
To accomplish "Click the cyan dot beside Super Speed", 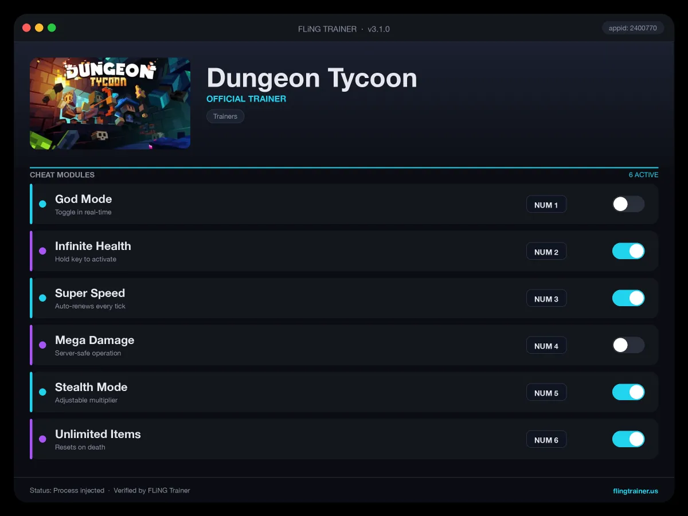I will [x=42, y=298].
